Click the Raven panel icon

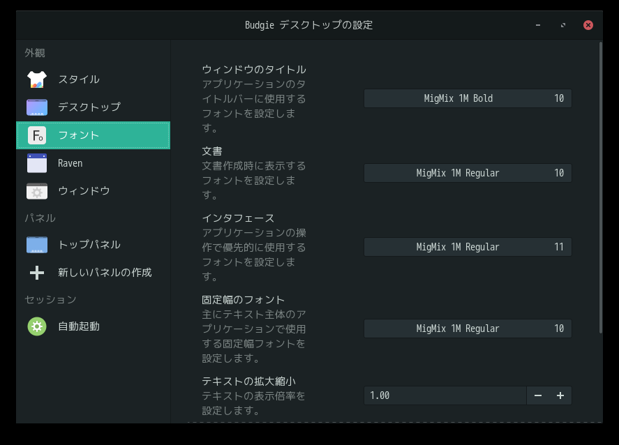click(37, 163)
